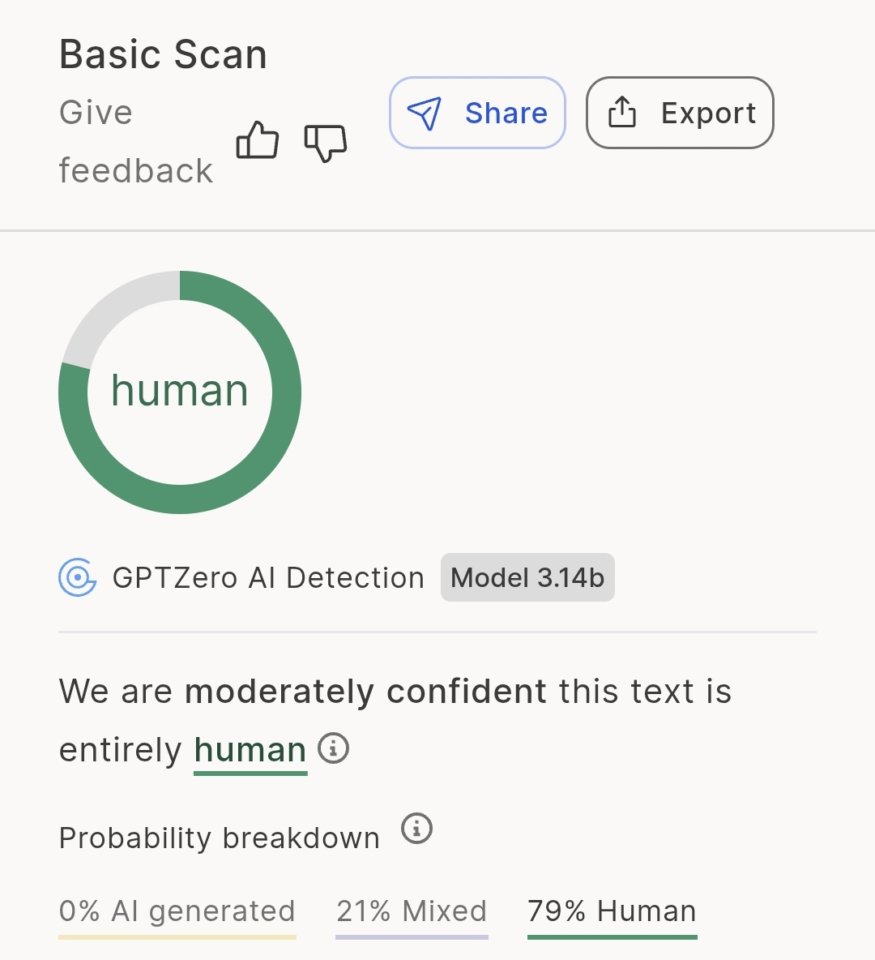Click the export arrow icon in Export button
The height and width of the screenshot is (960, 875).
622,113
